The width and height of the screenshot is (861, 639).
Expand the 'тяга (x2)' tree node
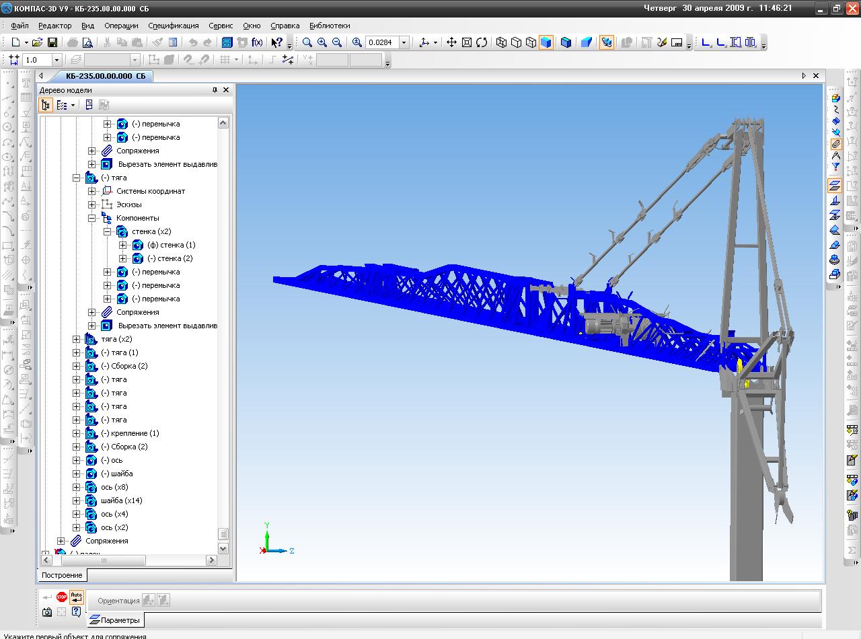click(x=76, y=339)
